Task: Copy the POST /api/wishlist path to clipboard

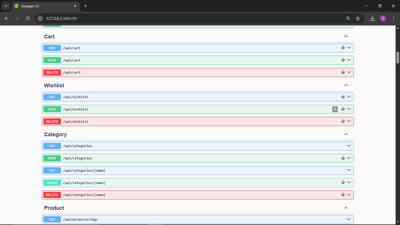Action: (x=335, y=109)
